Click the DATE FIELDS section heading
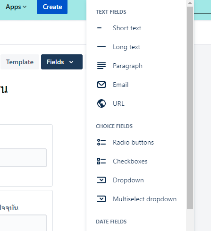 click(x=111, y=222)
